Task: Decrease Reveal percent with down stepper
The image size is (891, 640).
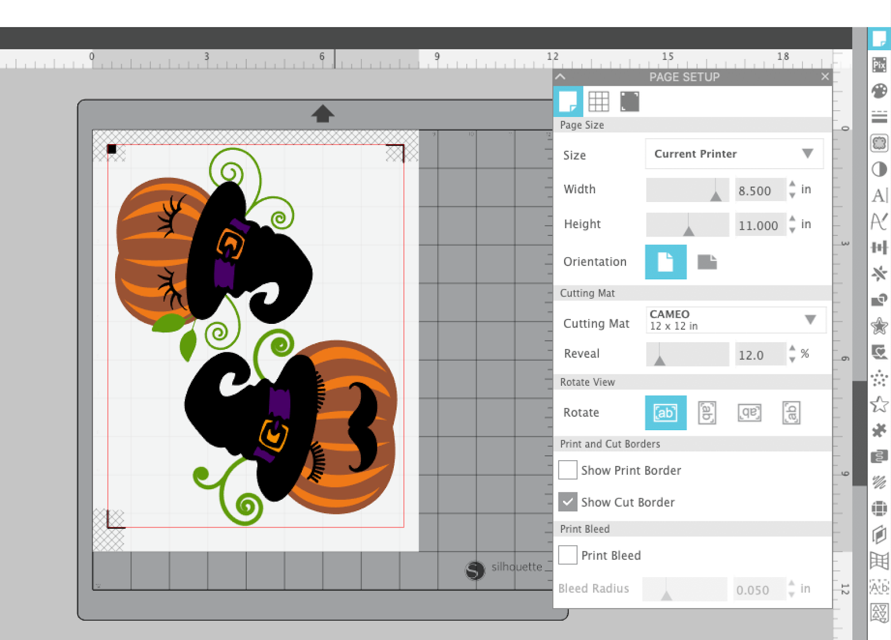Action: click(792, 360)
